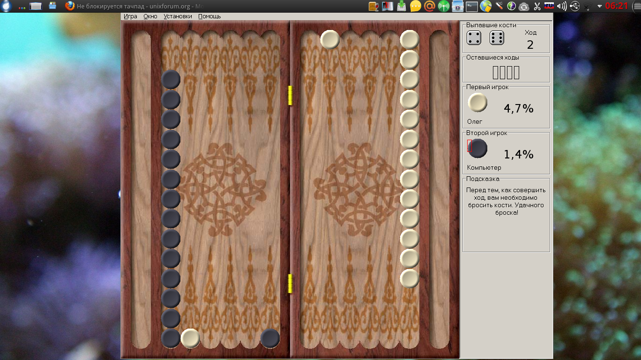Click the ru keyboard layout indicator

(549, 6)
